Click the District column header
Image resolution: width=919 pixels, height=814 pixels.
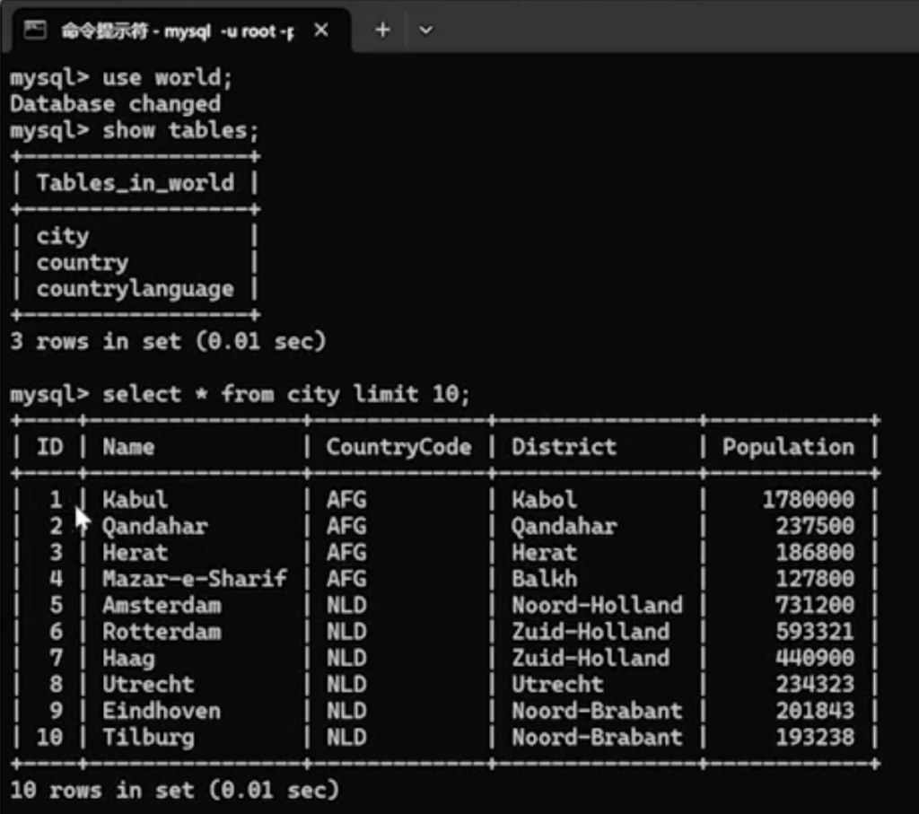[x=564, y=447]
